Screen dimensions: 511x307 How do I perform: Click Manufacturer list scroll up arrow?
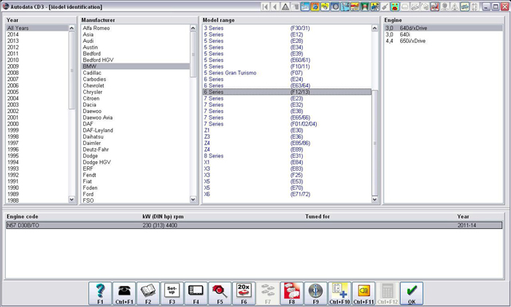(193, 28)
